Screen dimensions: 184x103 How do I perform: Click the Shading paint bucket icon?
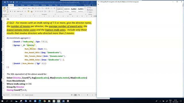[x=49, y=11]
